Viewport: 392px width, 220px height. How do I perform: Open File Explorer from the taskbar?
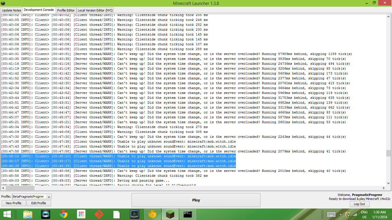click(28, 214)
